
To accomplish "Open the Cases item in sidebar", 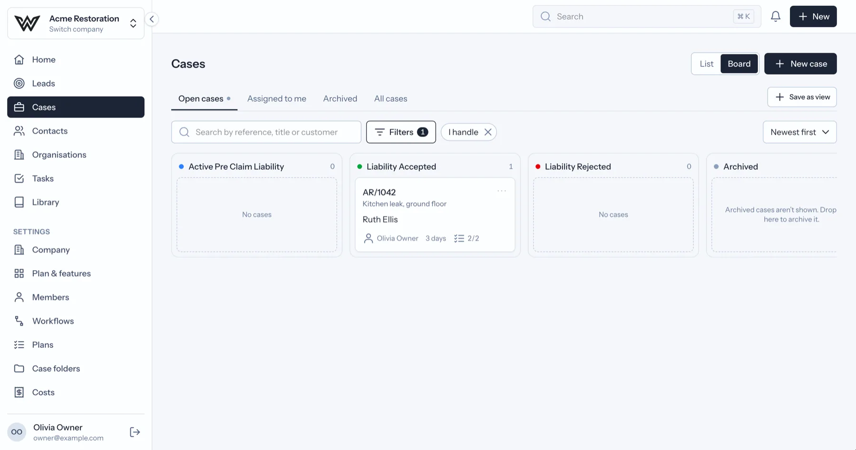I will coord(76,107).
